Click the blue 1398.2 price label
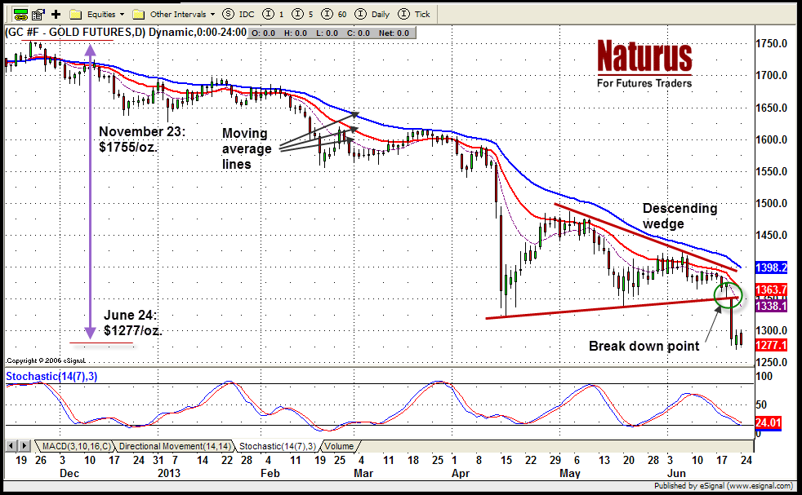 click(771, 267)
